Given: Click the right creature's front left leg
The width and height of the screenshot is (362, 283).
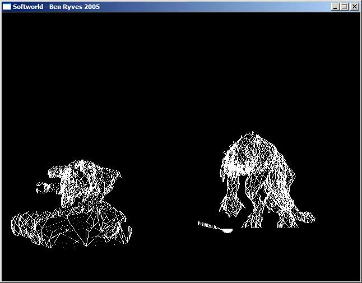Looking at the screenshot, I should pyautogui.click(x=230, y=202).
